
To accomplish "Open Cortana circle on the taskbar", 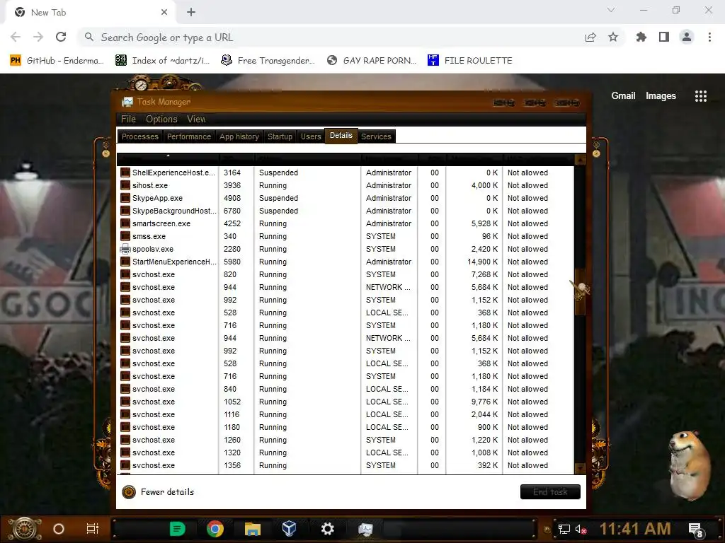I will point(59,529).
